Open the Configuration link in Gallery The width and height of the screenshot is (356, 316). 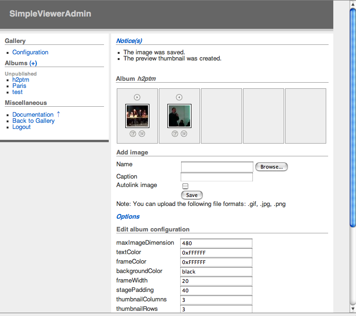click(x=30, y=52)
